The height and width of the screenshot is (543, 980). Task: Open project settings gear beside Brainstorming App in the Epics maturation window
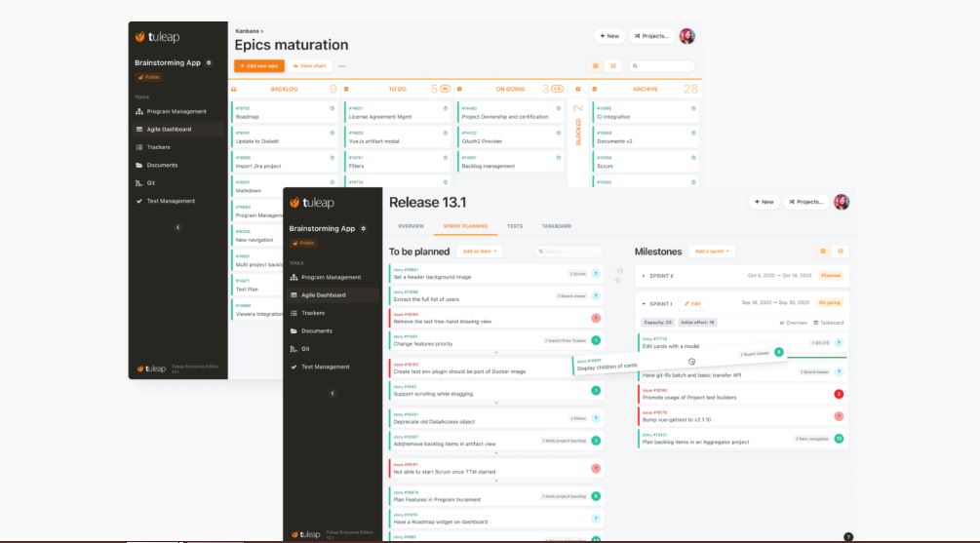coord(209,62)
